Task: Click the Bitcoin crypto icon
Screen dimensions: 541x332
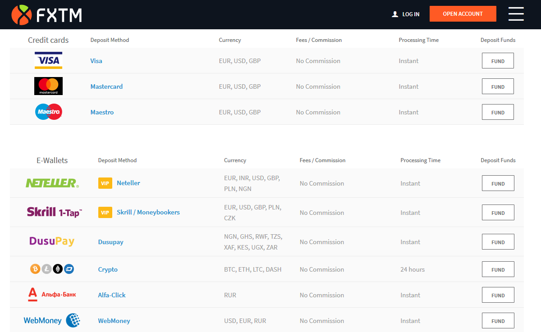Action: 35,269
